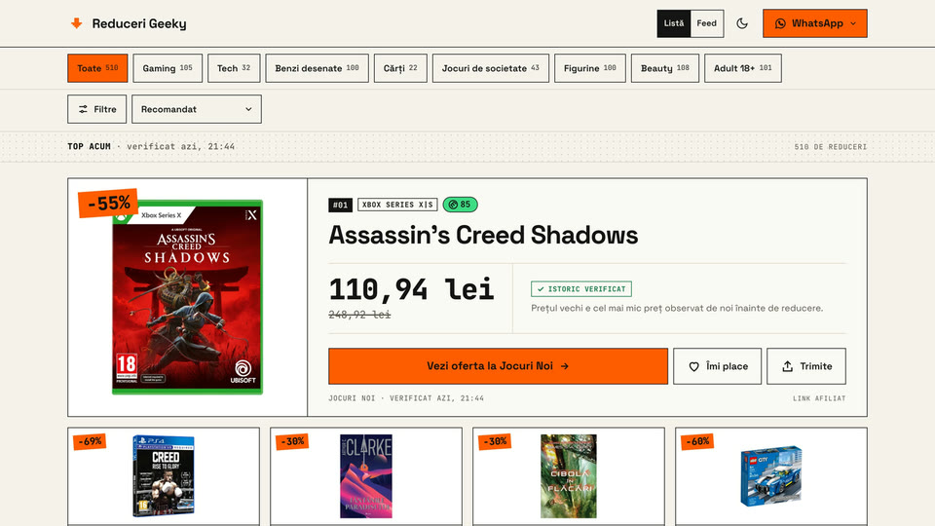
Task: Click the Îmi place heart button
Action: pyautogui.click(x=718, y=366)
